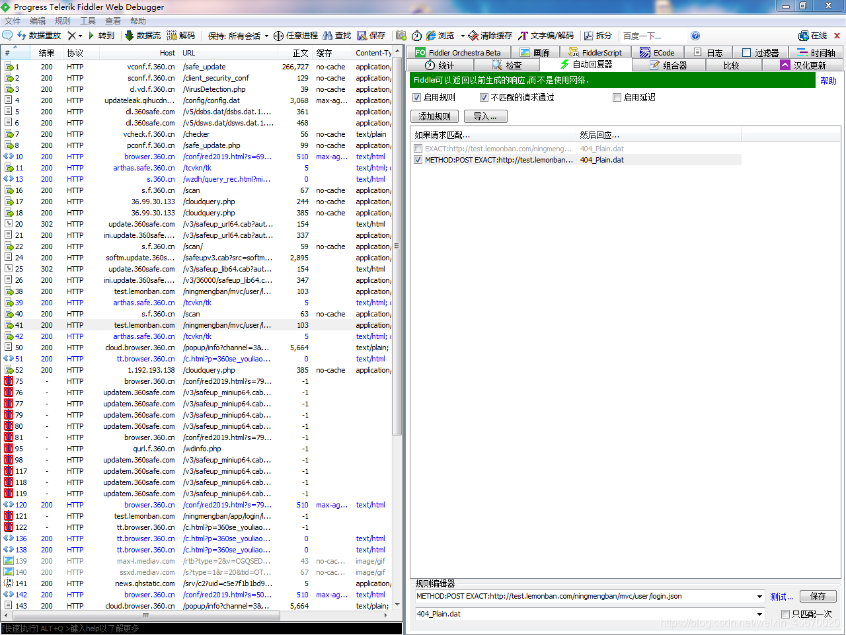This screenshot has height=635, width=846.
Task: Check the EXACT:http://test.lemonban rule checkbox
Action: tap(418, 149)
